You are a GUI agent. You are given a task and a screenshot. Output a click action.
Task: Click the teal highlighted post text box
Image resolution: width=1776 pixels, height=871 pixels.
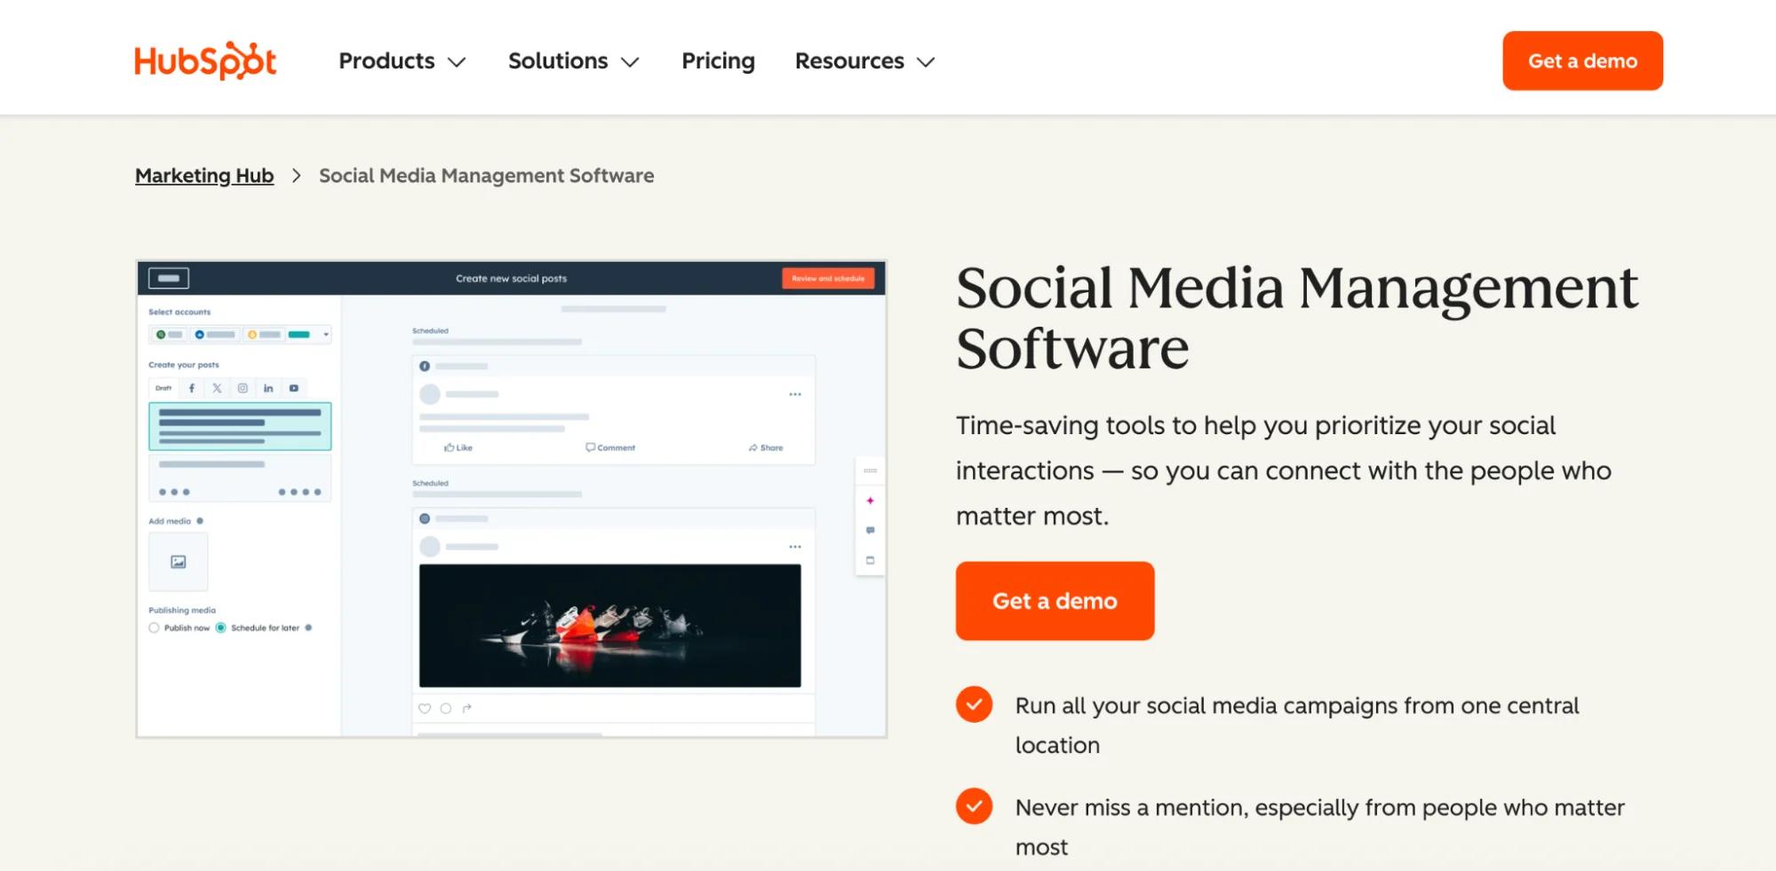tap(240, 426)
